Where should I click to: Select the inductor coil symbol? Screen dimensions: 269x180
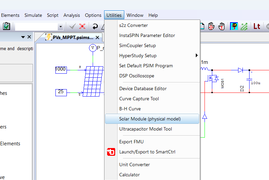(x=204, y=69)
